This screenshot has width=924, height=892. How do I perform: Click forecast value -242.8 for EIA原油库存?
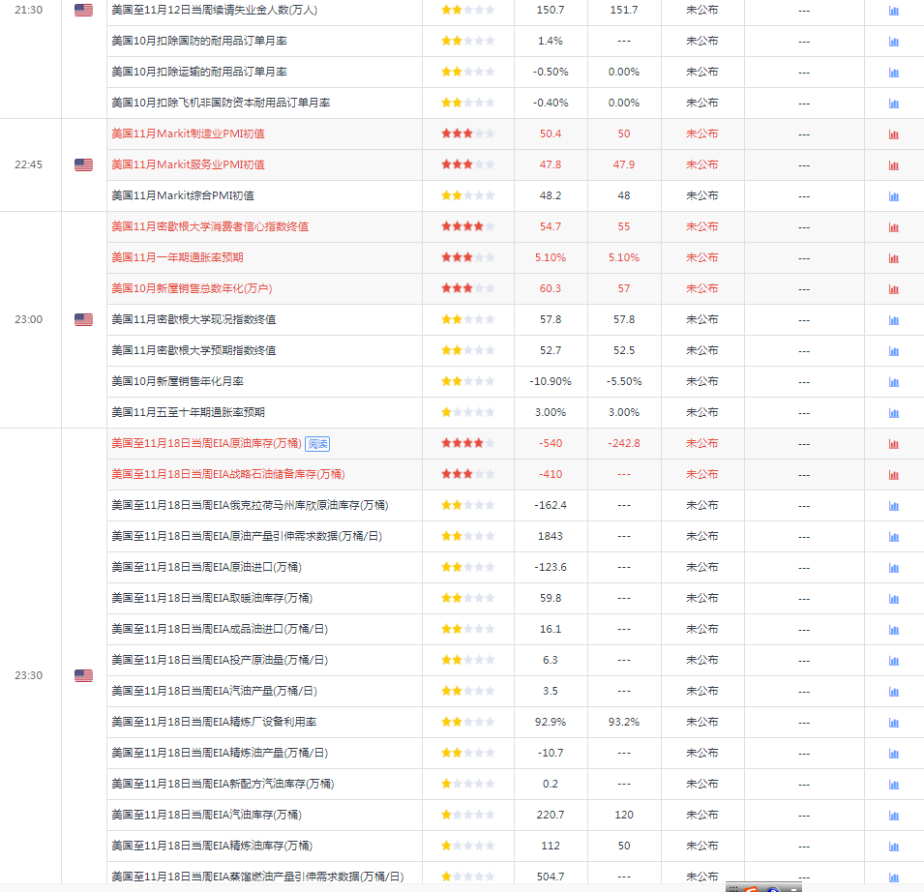pos(624,443)
